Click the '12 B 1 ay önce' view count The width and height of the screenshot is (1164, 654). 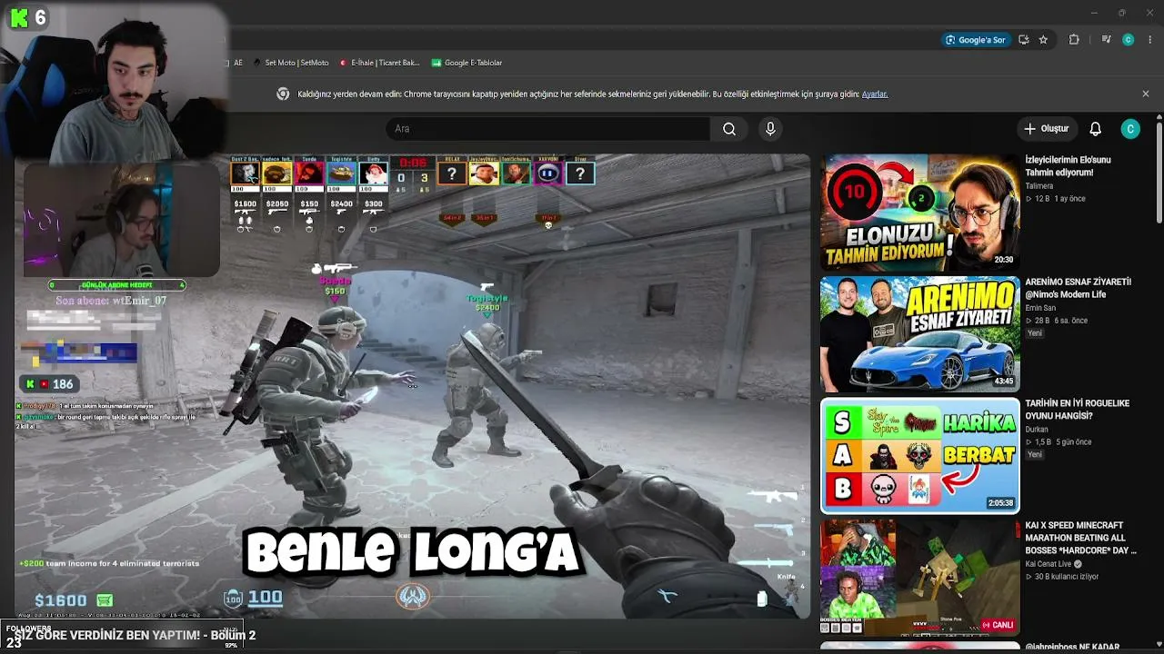1055,199
